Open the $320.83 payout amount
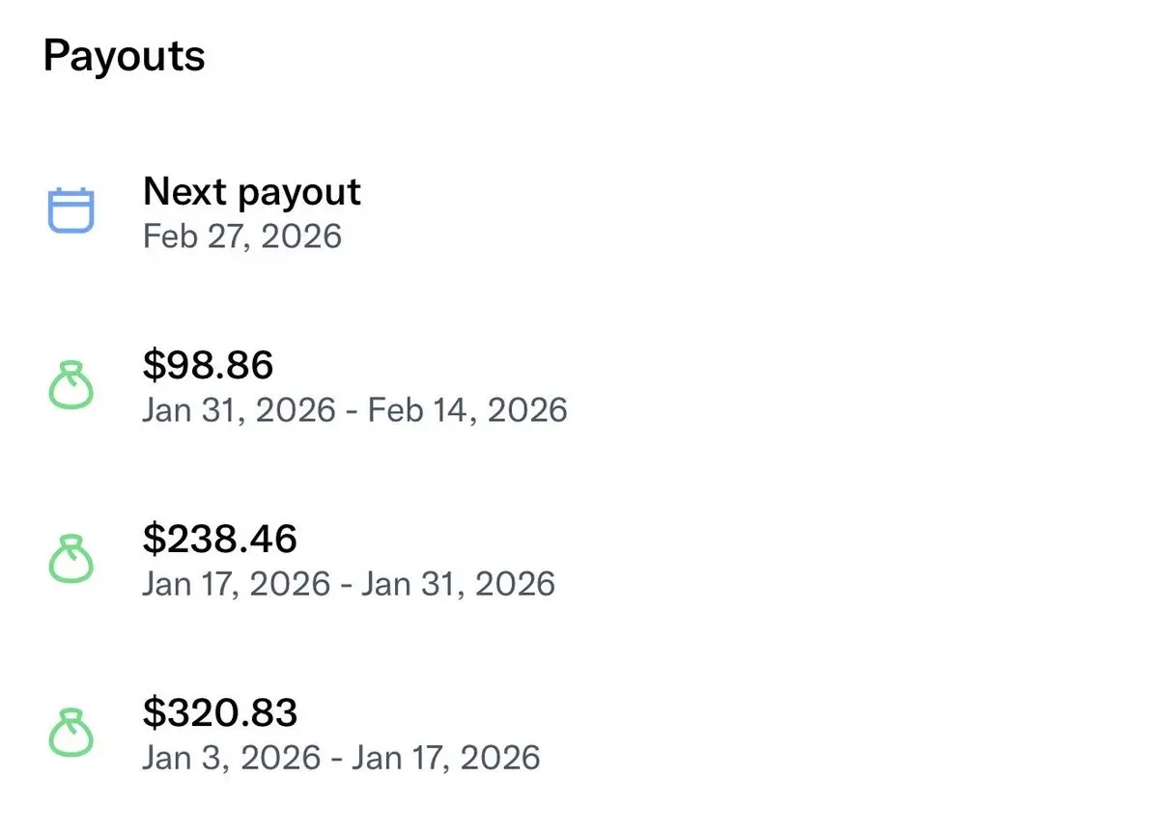This screenshot has width=1159, height=834. 219,712
